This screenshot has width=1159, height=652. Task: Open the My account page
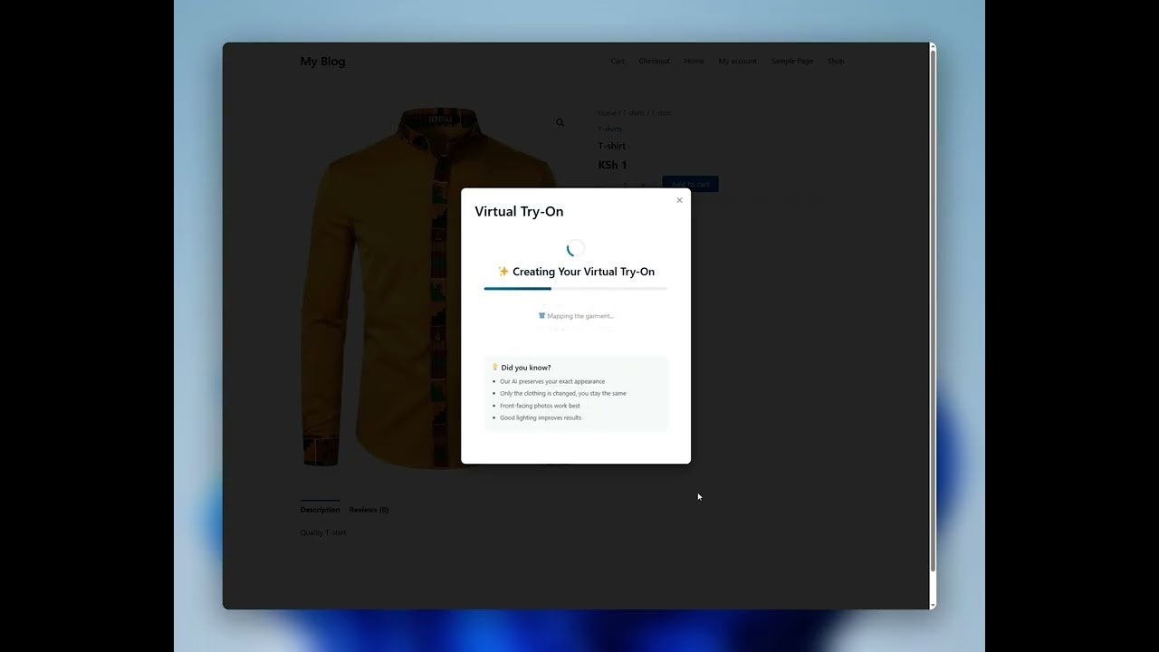737,61
